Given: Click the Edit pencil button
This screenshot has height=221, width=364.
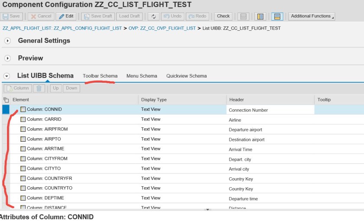Looking at the screenshot, I should [x=66, y=16].
